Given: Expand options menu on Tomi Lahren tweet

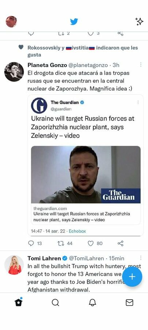Looking at the screenshot, I should (x=141, y=258).
